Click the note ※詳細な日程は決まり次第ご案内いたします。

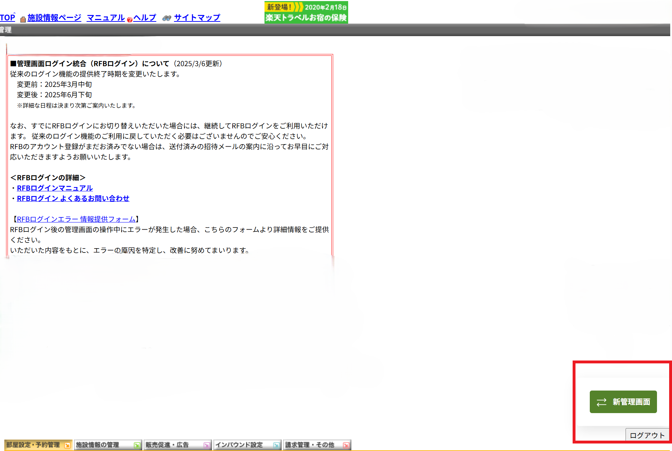coord(76,106)
